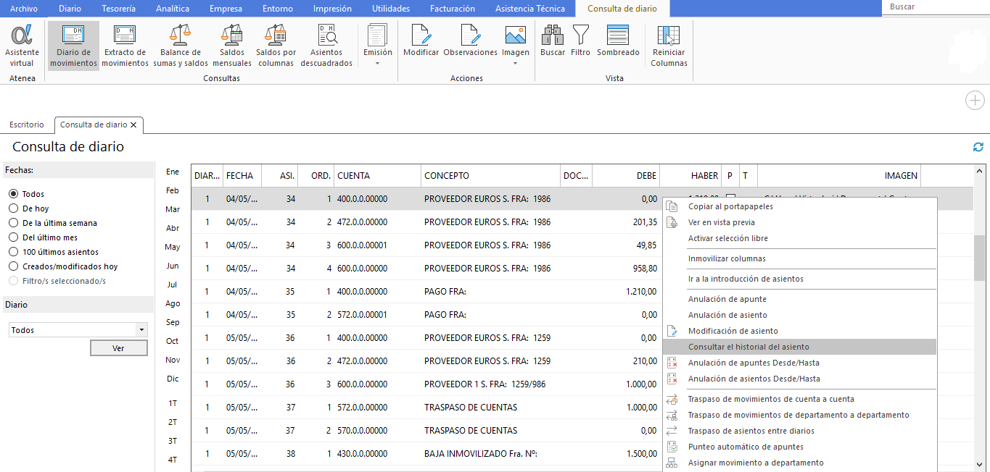Switch to the Asistencia Técnica tab
The image size is (990, 472).
[529, 9]
